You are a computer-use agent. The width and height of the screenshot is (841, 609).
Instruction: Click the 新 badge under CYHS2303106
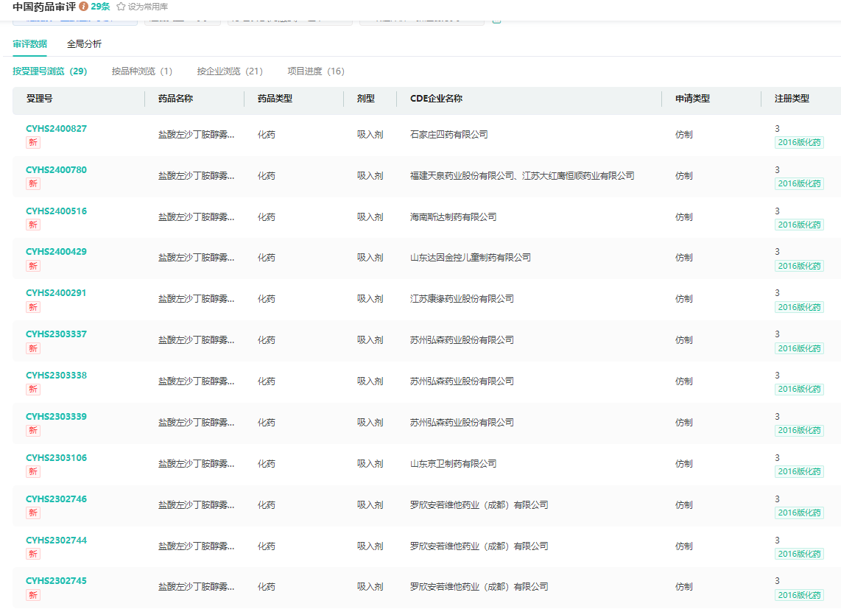tap(33, 471)
